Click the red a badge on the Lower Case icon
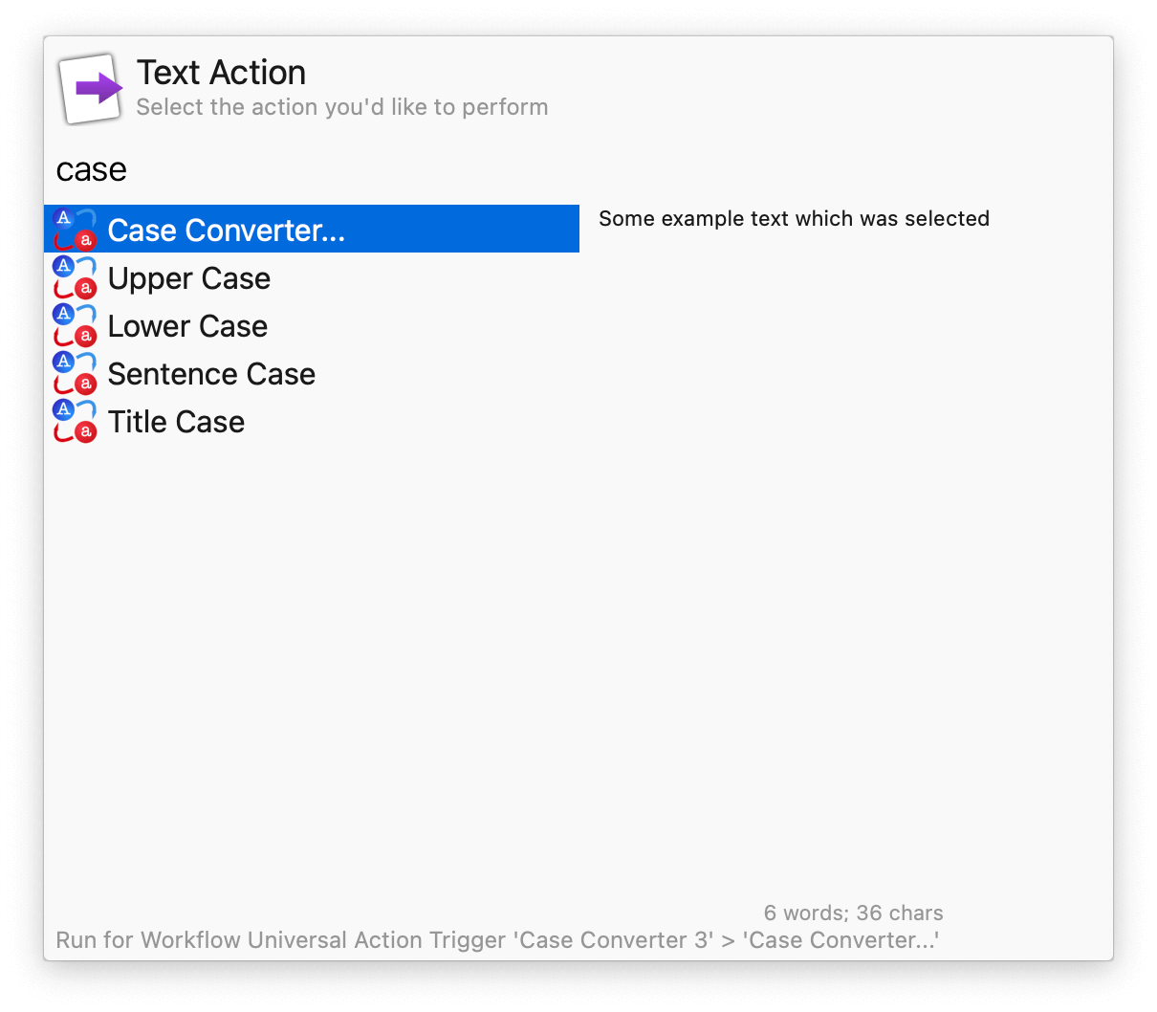The image size is (1157, 1012). click(x=84, y=337)
